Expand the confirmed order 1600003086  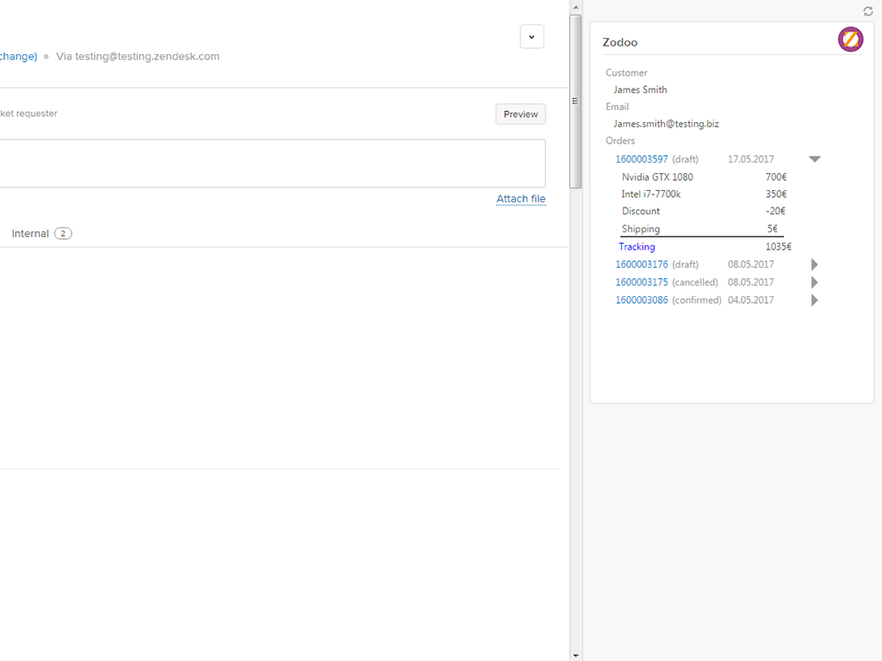click(815, 300)
